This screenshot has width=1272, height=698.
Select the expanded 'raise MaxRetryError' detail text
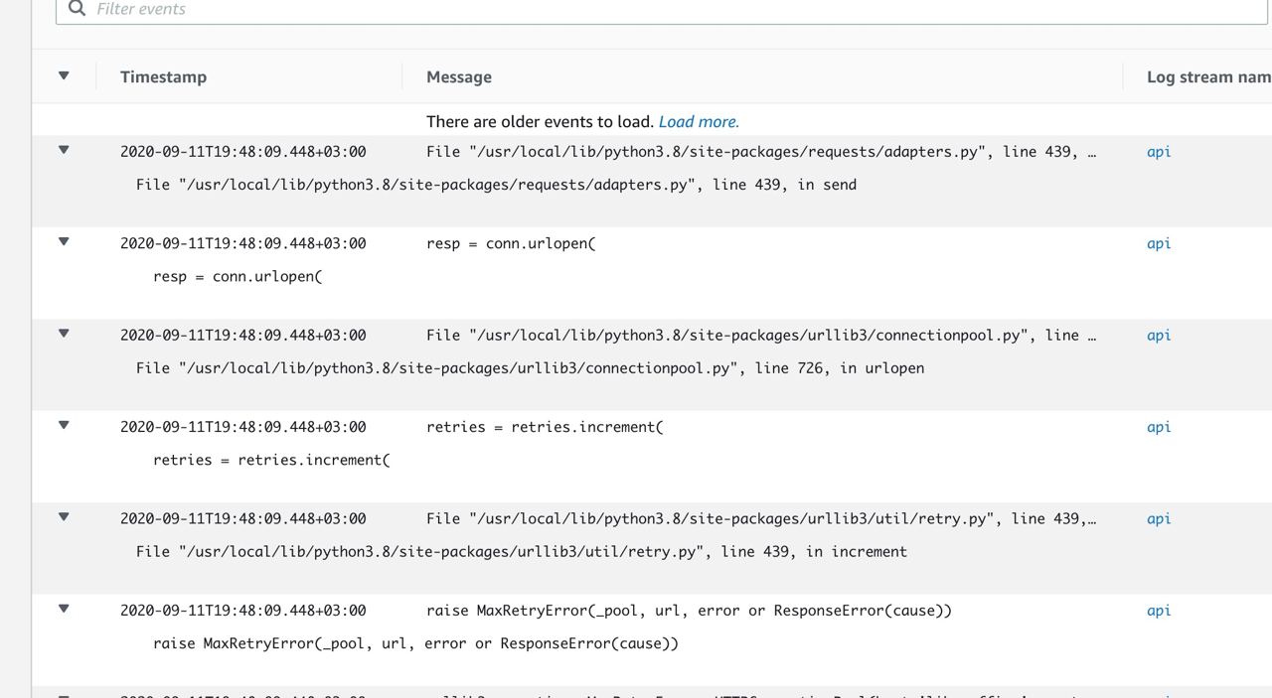coord(415,643)
